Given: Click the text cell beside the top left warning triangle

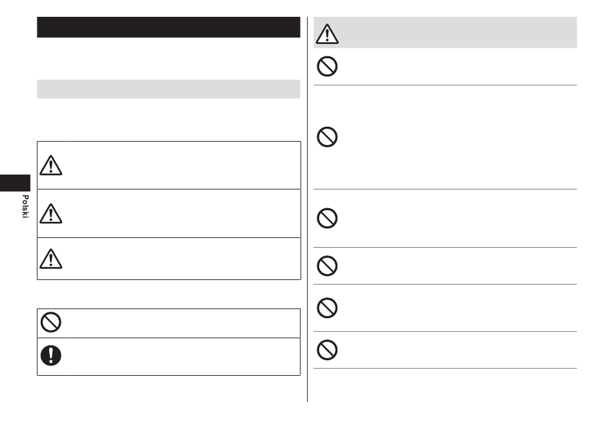Looking at the screenshot, I should pos(182,166).
